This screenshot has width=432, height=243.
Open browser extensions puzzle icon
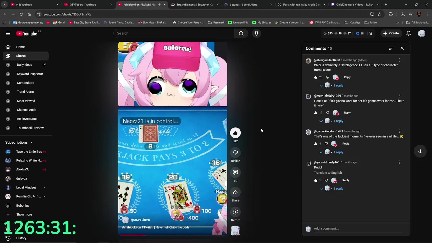[391, 14]
